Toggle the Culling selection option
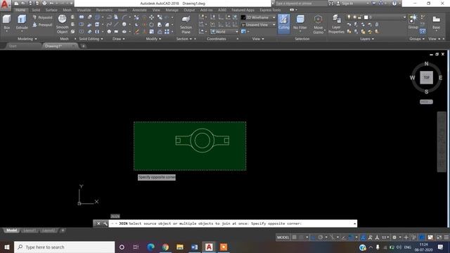This screenshot has width=450, height=253. (284, 23)
